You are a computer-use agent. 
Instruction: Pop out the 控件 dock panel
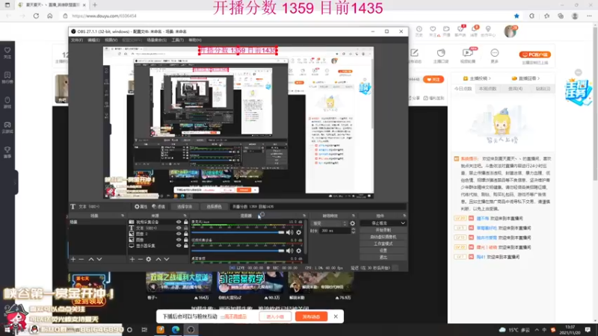point(404,216)
